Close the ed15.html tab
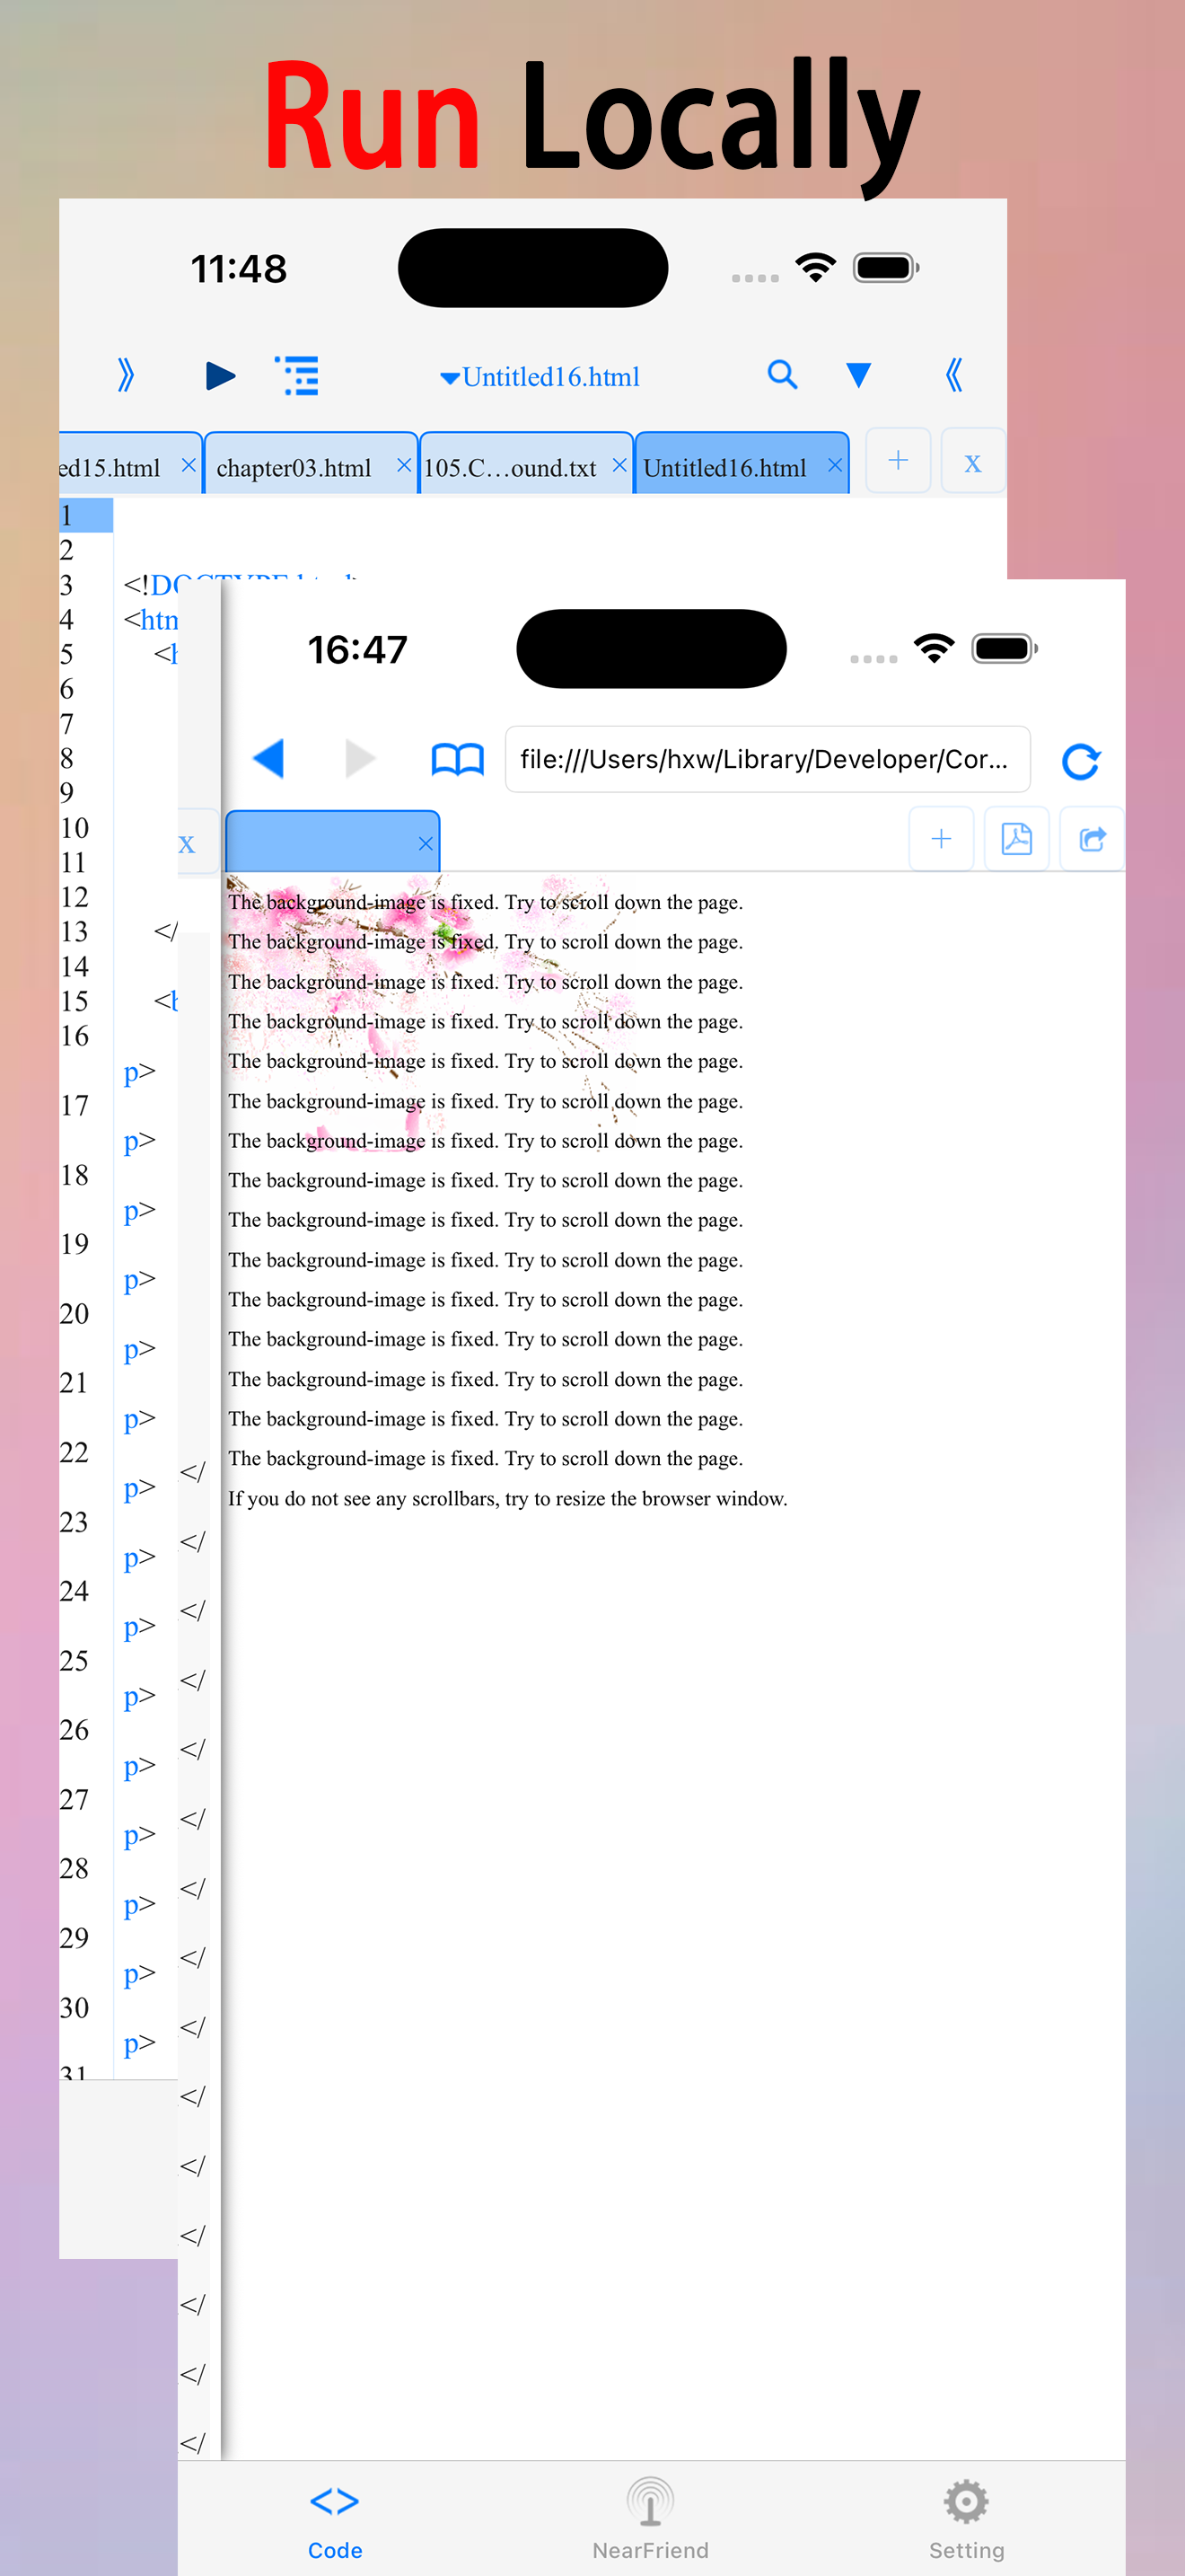Image resolution: width=1185 pixels, height=2576 pixels. [x=188, y=465]
